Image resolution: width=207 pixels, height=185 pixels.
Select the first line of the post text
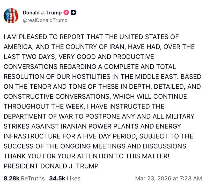(x=91, y=37)
